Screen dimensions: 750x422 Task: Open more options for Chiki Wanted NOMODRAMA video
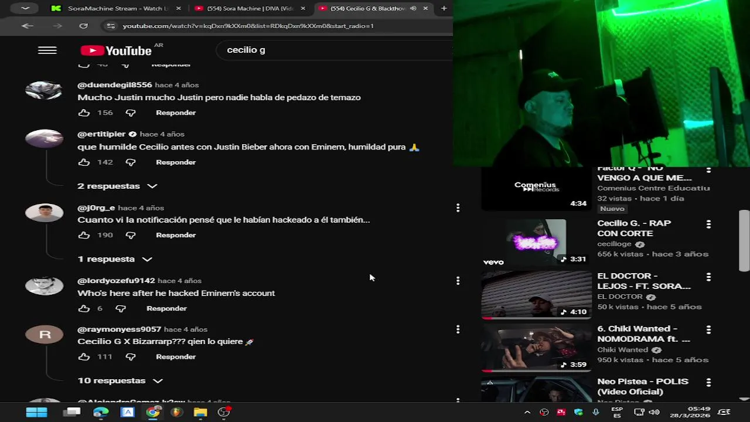[x=708, y=329]
